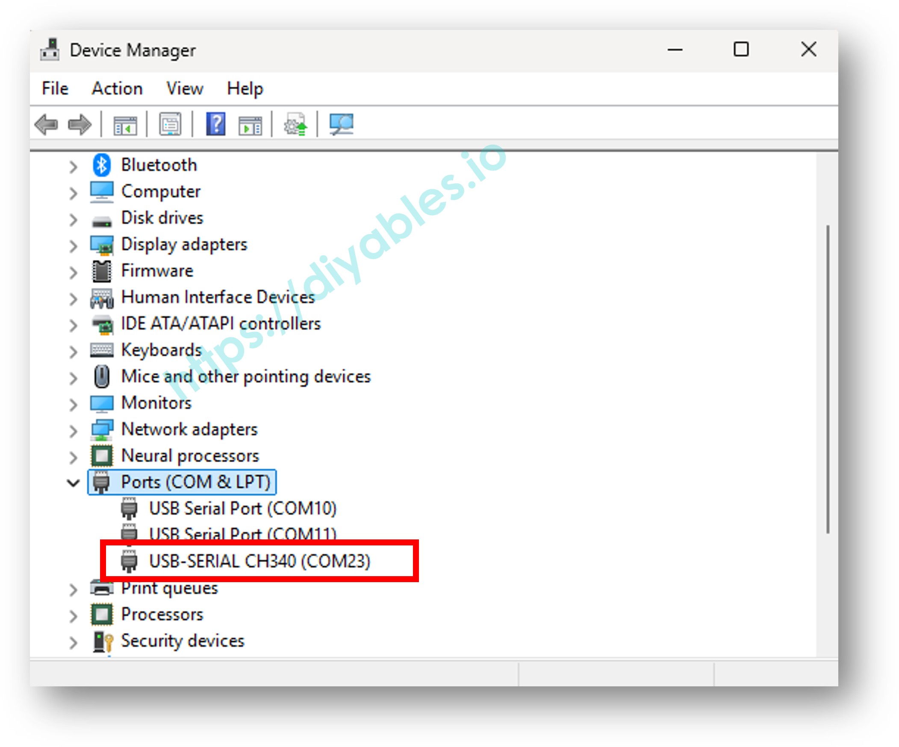This screenshot has height=747, width=899.
Task: Click the blue Help question-mark icon
Action: [216, 125]
